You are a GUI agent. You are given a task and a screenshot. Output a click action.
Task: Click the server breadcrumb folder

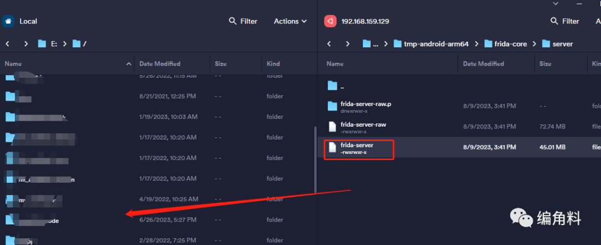point(557,44)
